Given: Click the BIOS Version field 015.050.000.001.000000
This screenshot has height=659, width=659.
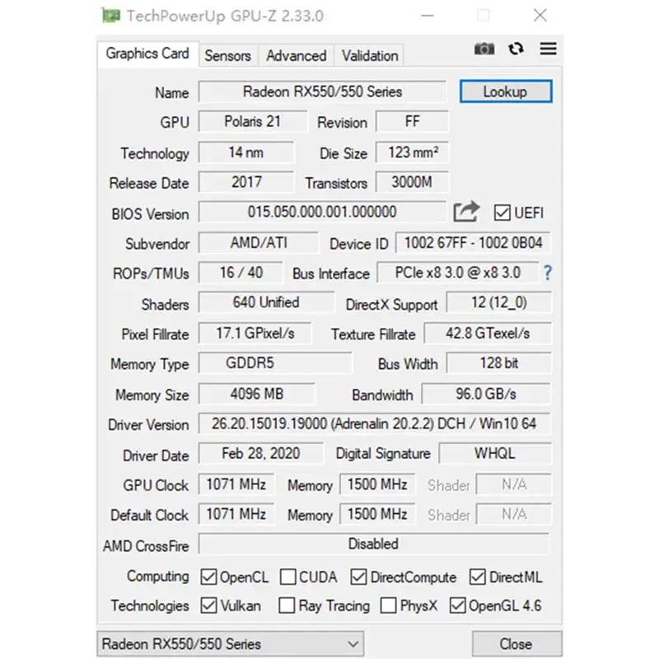Looking at the screenshot, I should pyautogui.click(x=322, y=212).
